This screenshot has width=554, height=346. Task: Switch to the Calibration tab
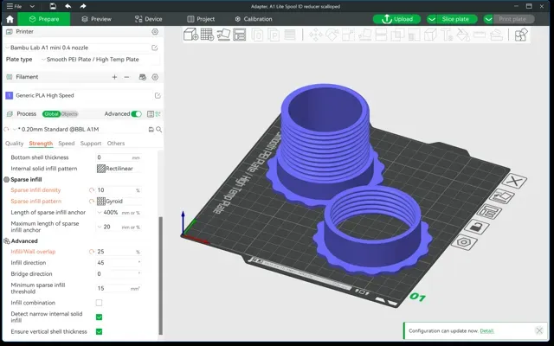point(254,19)
